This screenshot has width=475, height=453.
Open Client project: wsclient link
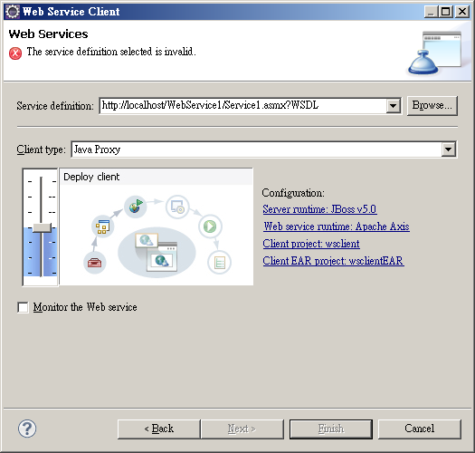(x=311, y=244)
